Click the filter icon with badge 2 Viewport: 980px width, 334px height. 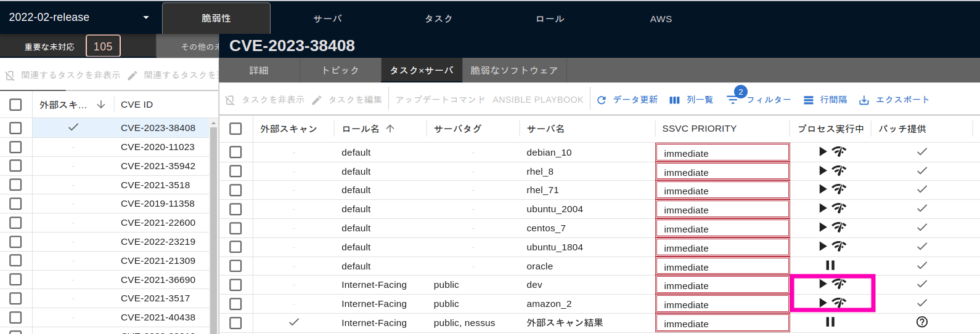[732, 99]
